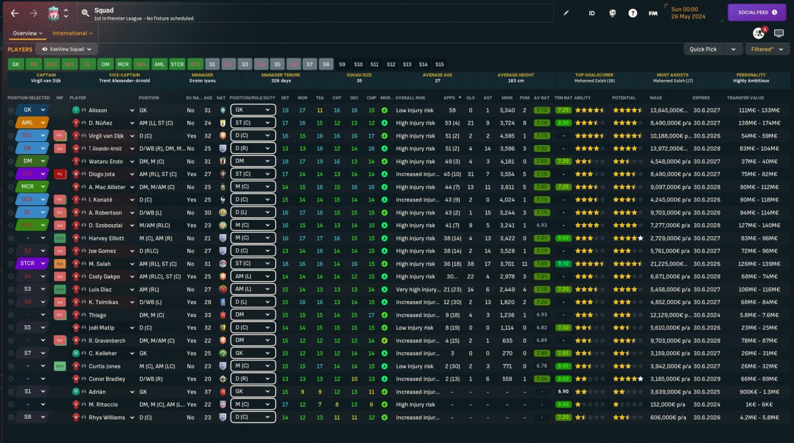The image size is (794, 443).
Task: Click the Japan flag next to Wataru Endo
Action: pyautogui.click(x=221, y=161)
